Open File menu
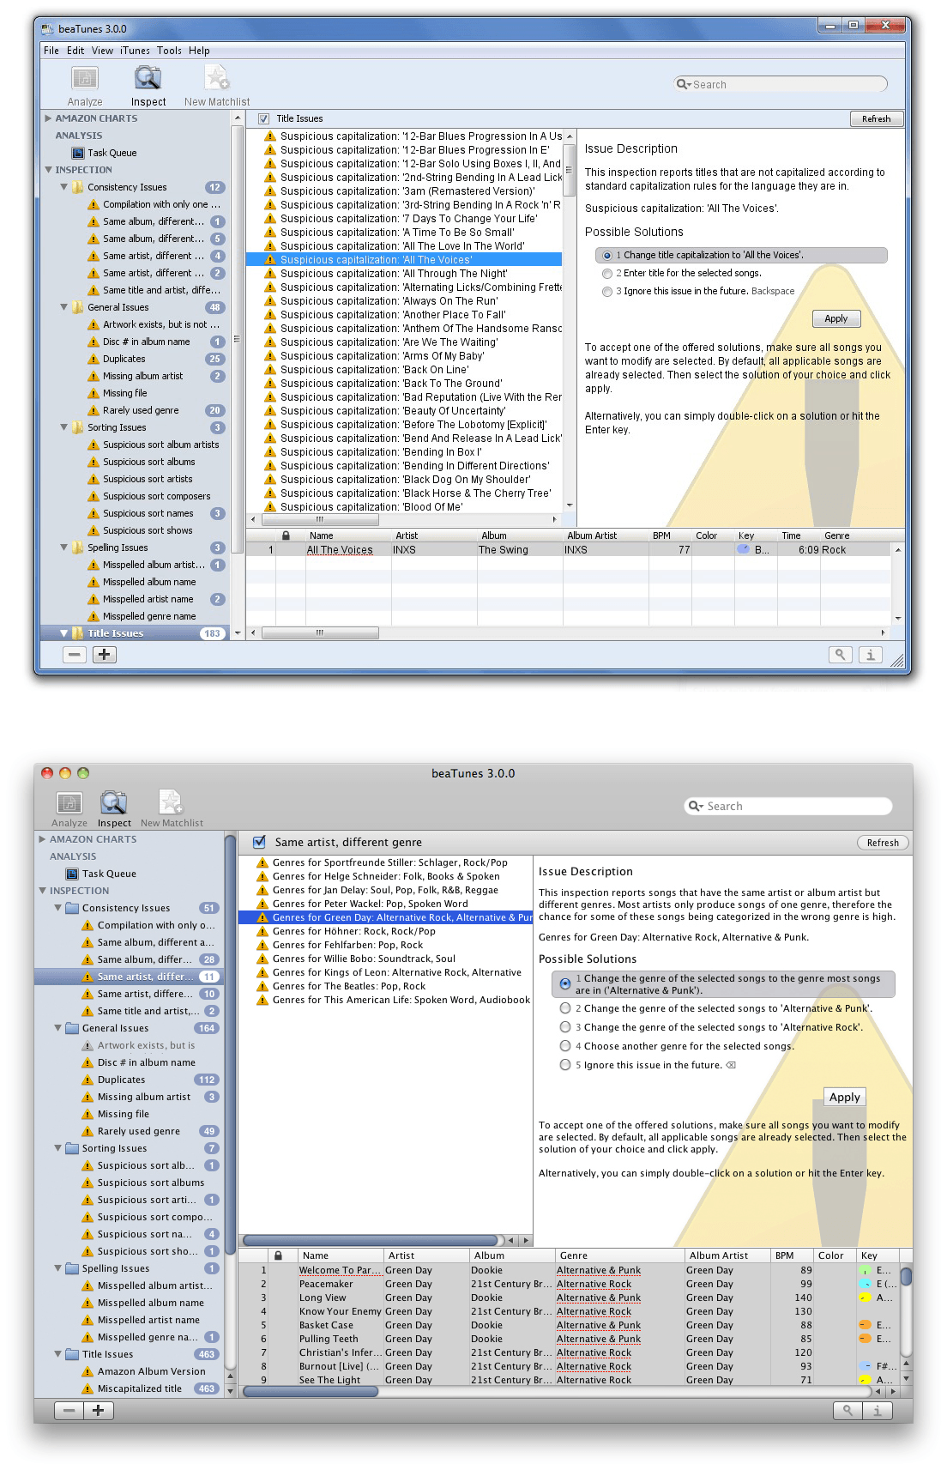 click(x=51, y=51)
